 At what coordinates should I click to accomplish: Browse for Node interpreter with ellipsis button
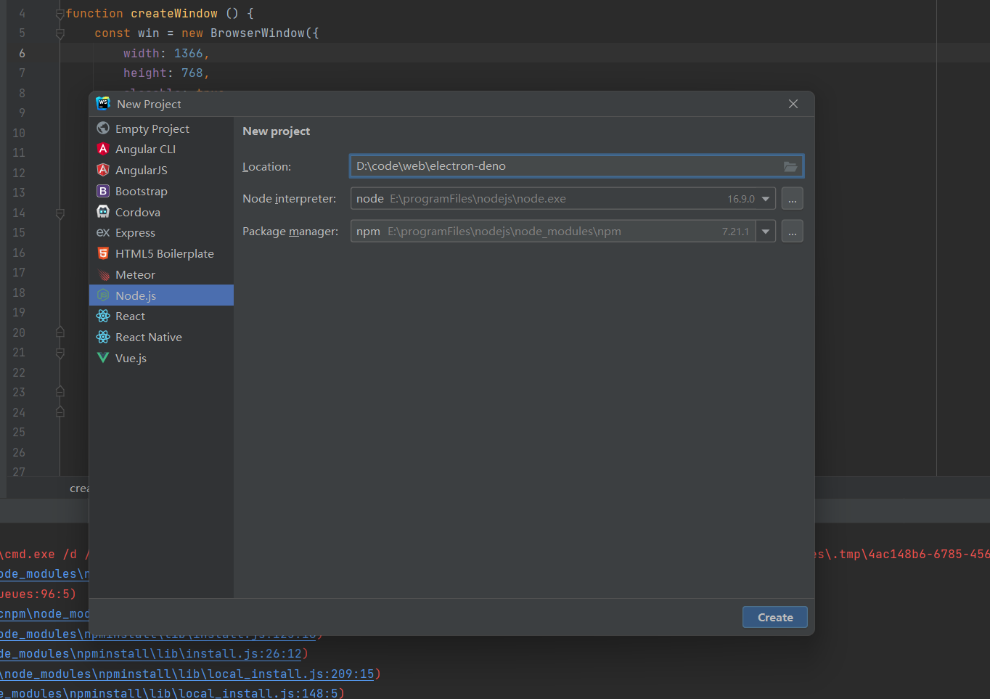pyautogui.click(x=793, y=199)
